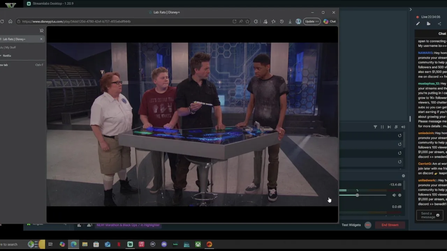This screenshot has height=251, width=447.
Task: Open browsing history icon
Action: (282, 21)
